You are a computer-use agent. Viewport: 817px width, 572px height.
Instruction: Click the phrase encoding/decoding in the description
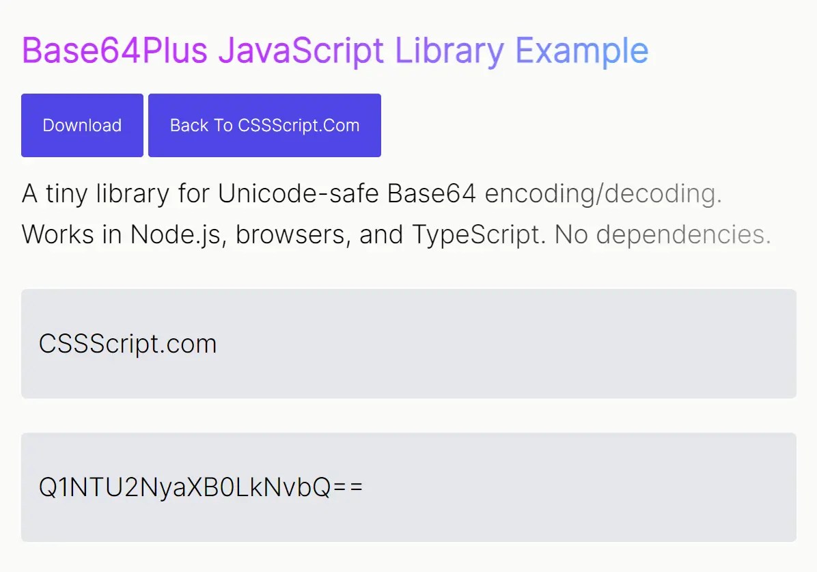point(604,193)
